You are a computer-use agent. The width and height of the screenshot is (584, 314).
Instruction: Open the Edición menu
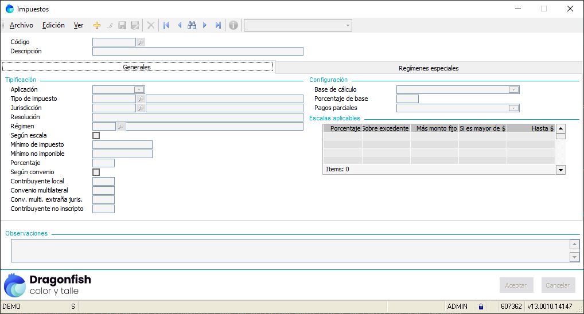pyautogui.click(x=53, y=25)
